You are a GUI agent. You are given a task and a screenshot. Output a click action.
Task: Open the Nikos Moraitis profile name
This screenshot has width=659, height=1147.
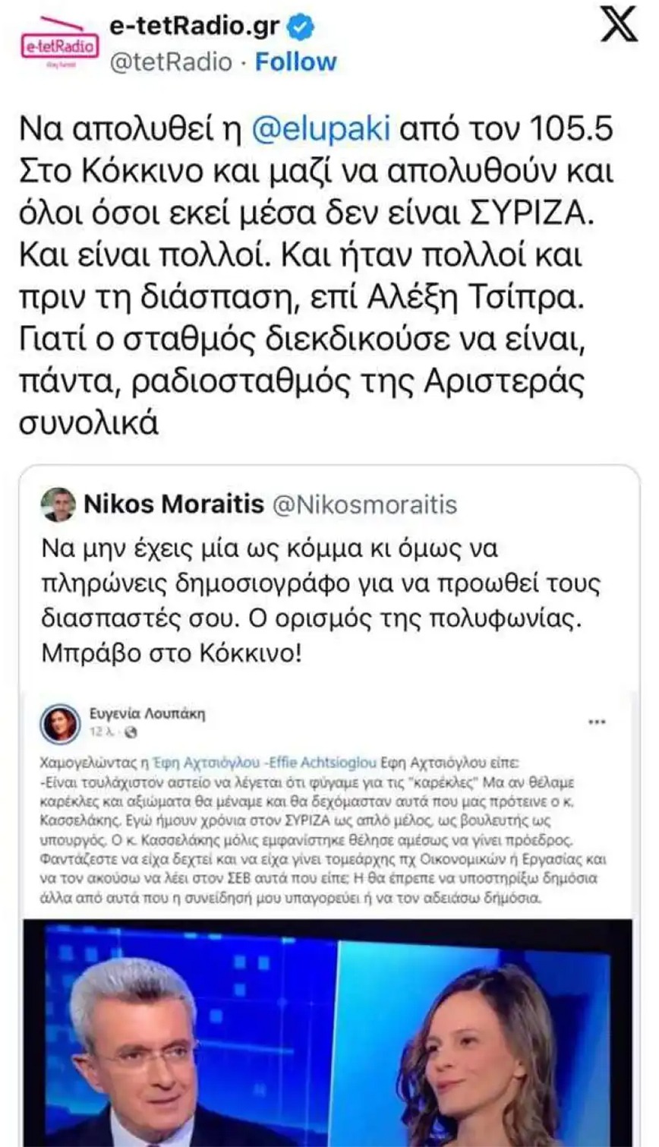tap(174, 504)
